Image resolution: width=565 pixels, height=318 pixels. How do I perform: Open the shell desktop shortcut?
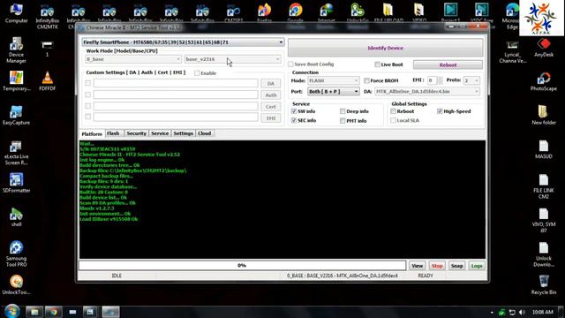(x=16, y=217)
